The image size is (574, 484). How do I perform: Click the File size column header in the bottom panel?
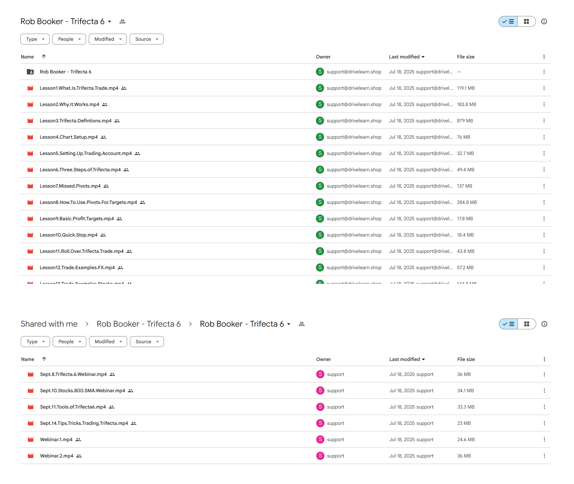point(466,359)
